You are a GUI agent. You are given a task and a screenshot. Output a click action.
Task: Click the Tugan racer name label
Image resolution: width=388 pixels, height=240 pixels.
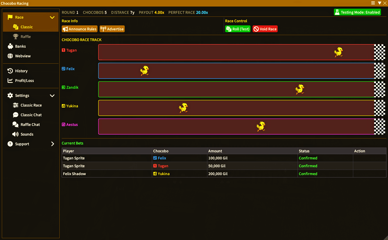[x=71, y=50]
